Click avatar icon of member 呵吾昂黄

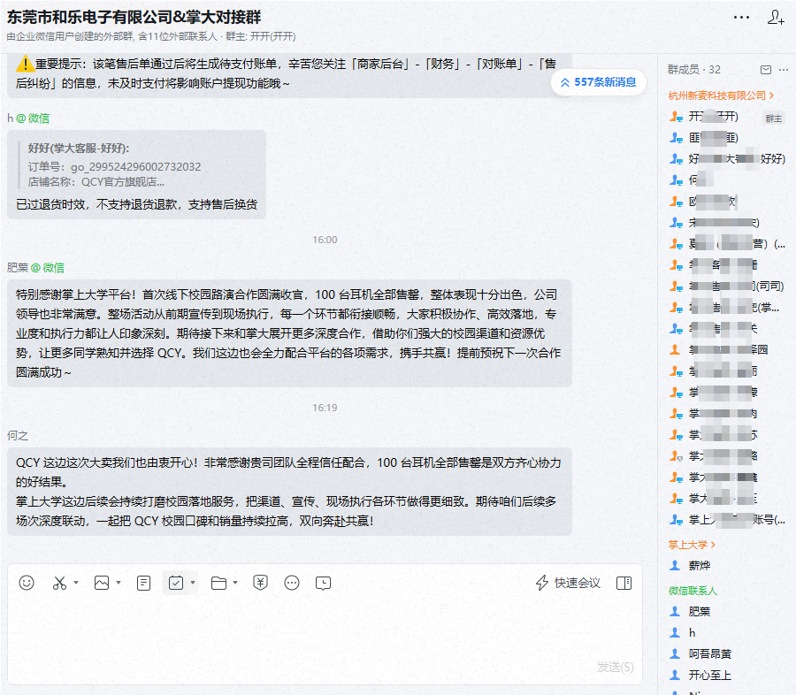coord(675,653)
